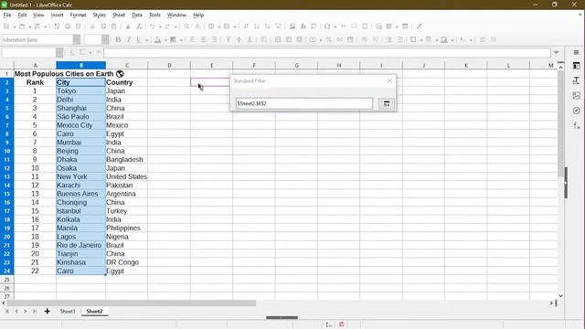Viewport: 585px width, 329px height.
Task: Click the Format as Percent icon
Action: click(x=329, y=39)
